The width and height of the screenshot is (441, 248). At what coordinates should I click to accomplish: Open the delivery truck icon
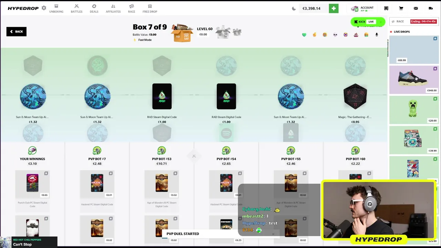[431, 8]
